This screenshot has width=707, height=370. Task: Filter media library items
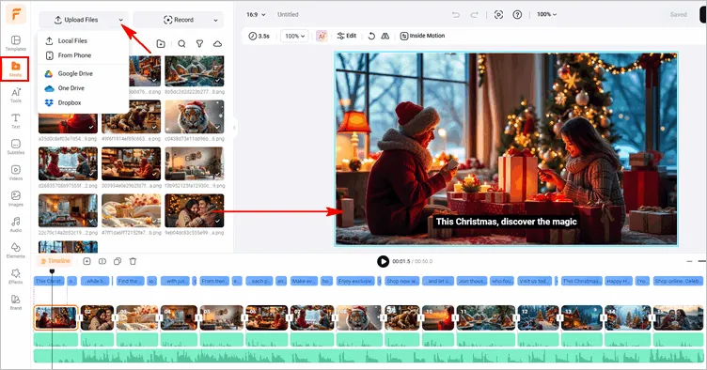click(x=199, y=43)
